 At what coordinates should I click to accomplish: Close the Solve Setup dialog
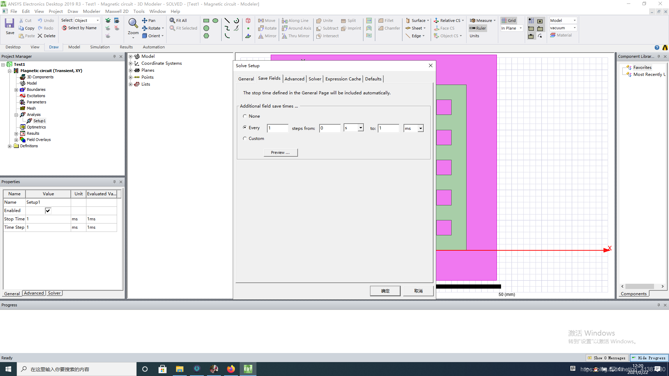click(431, 65)
